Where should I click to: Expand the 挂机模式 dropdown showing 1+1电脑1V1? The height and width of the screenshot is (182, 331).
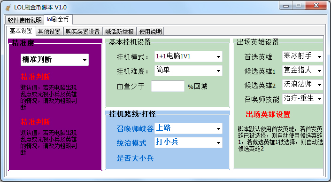click(x=188, y=56)
